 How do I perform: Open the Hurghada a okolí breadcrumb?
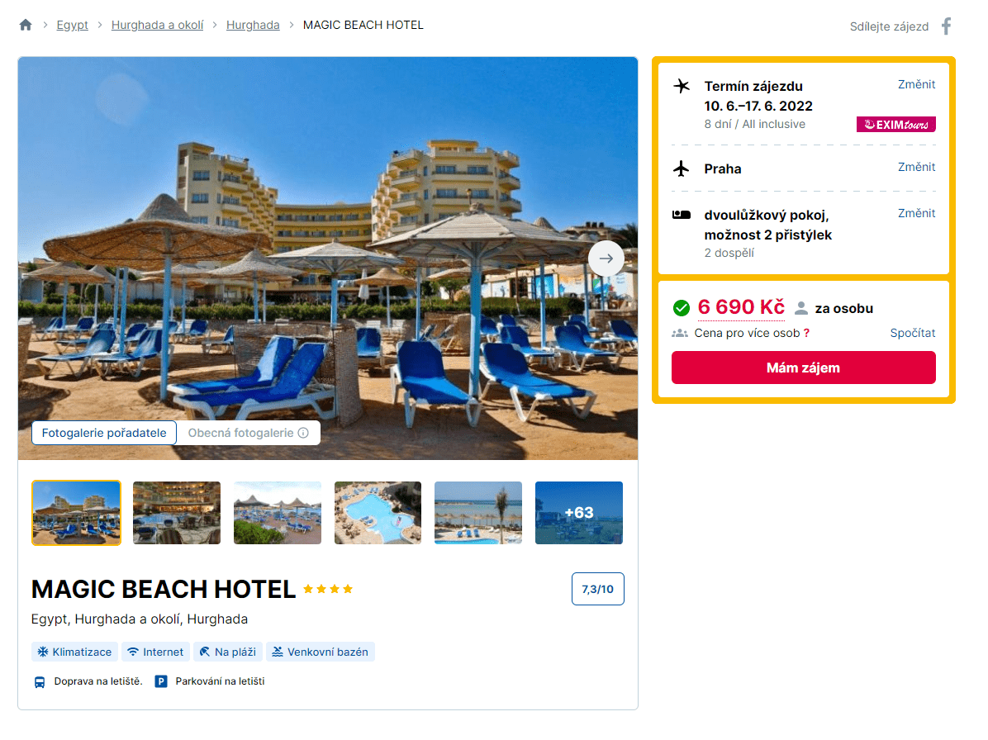[158, 26]
